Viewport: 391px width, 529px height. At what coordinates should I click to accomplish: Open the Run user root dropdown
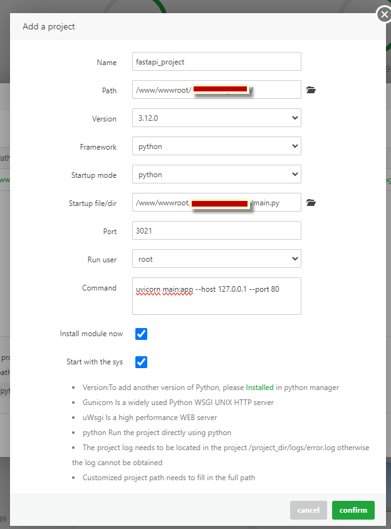(217, 259)
